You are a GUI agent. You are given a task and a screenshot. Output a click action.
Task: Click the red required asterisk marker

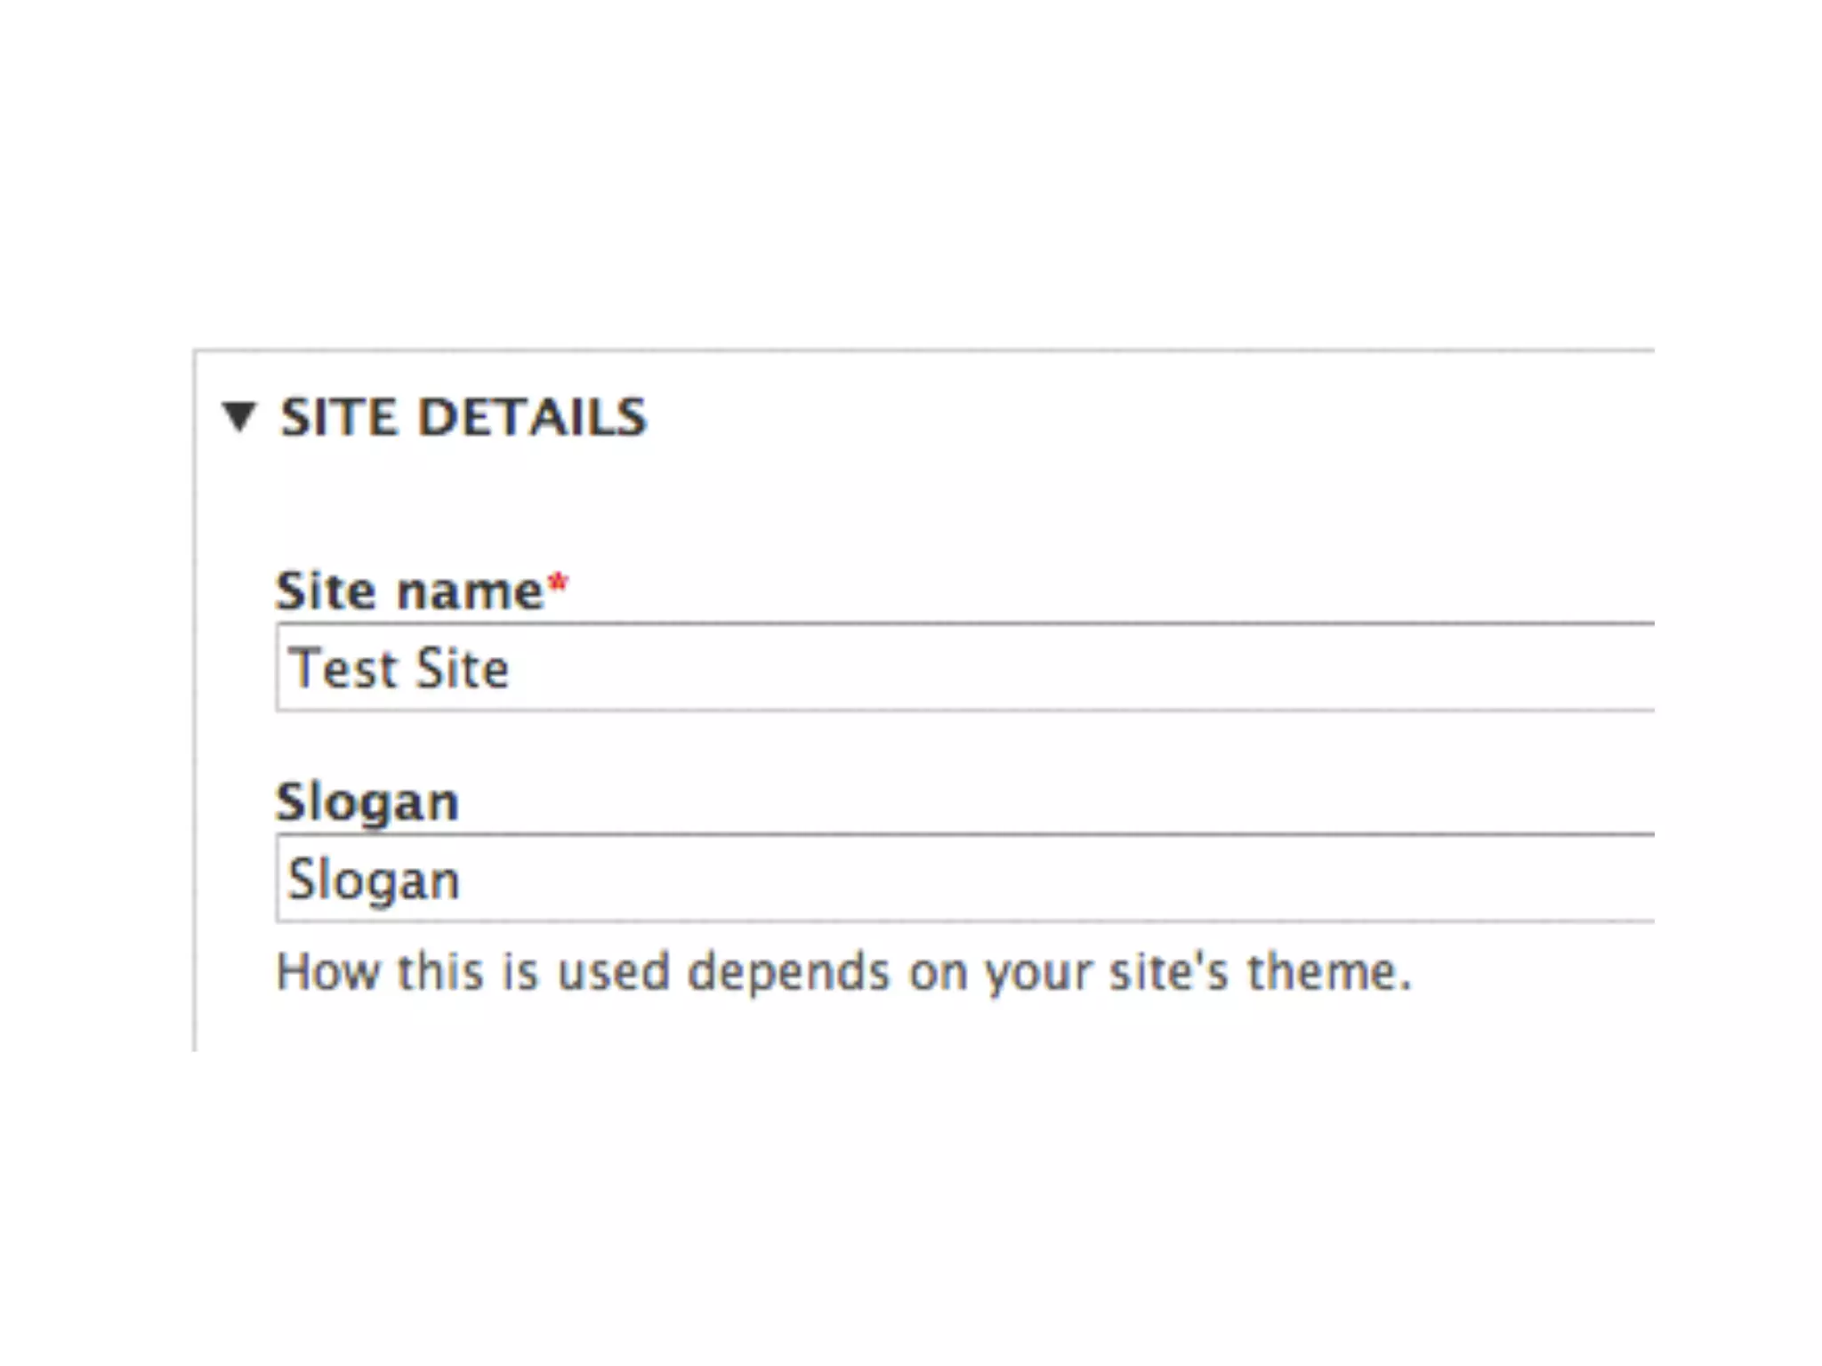pos(558,585)
